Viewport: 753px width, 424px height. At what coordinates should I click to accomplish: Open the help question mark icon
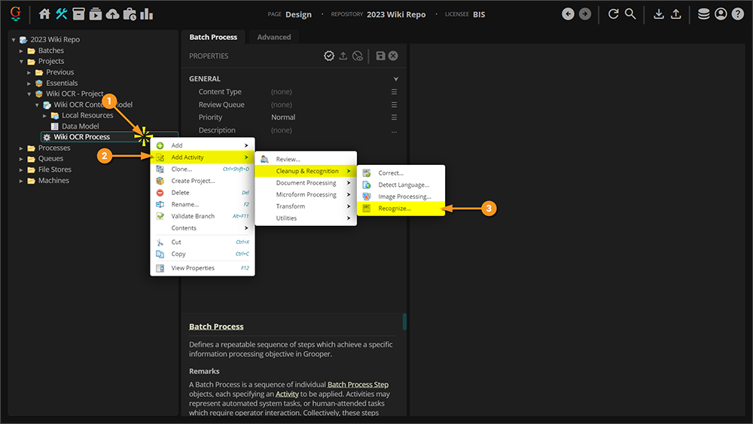(x=738, y=14)
